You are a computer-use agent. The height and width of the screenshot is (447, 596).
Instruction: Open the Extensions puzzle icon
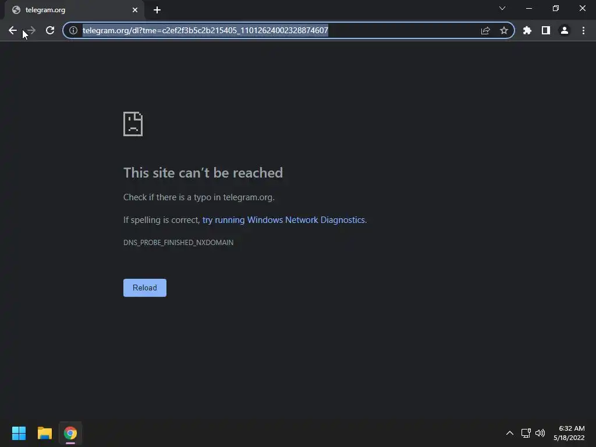coord(527,30)
